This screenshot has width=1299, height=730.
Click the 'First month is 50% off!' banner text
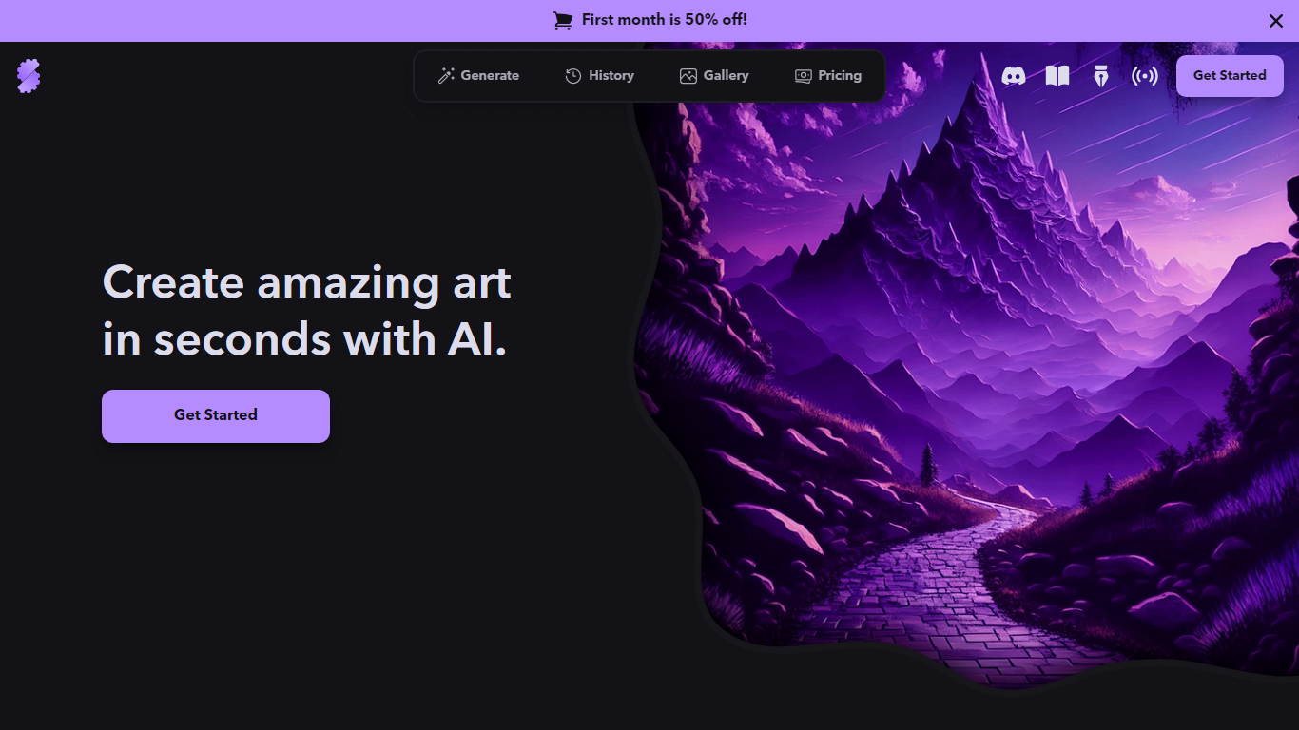665,20
